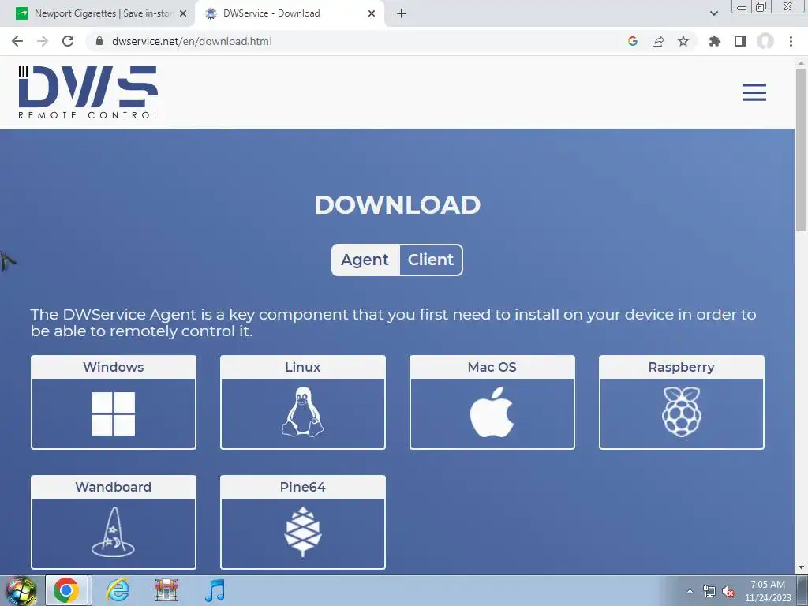Open the Chrome profile avatar
808x606 pixels.
765,41
